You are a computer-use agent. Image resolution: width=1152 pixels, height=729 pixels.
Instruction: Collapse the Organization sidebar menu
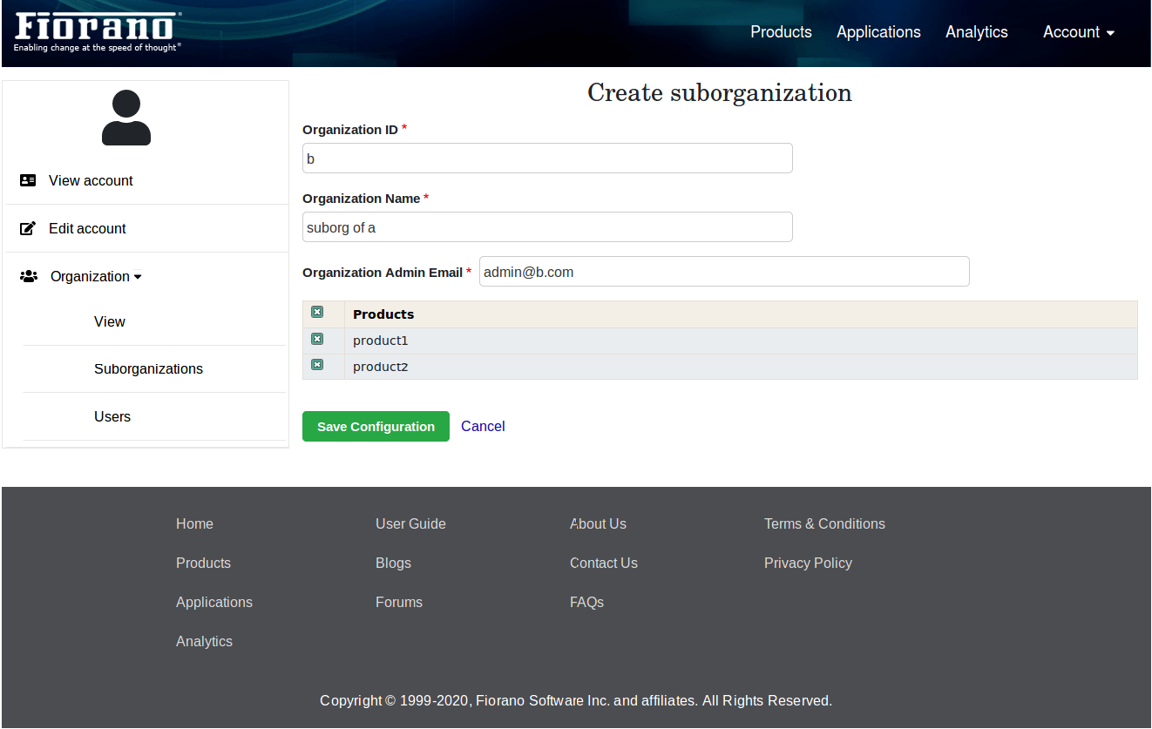coord(96,276)
